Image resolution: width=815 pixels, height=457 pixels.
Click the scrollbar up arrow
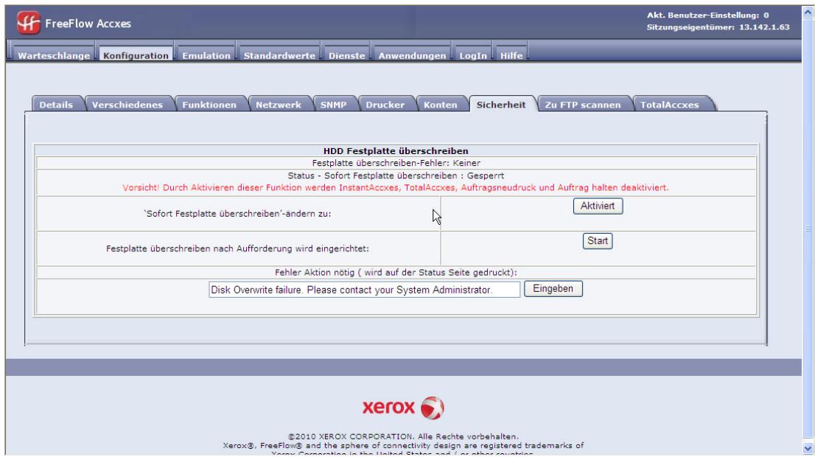(808, 12)
